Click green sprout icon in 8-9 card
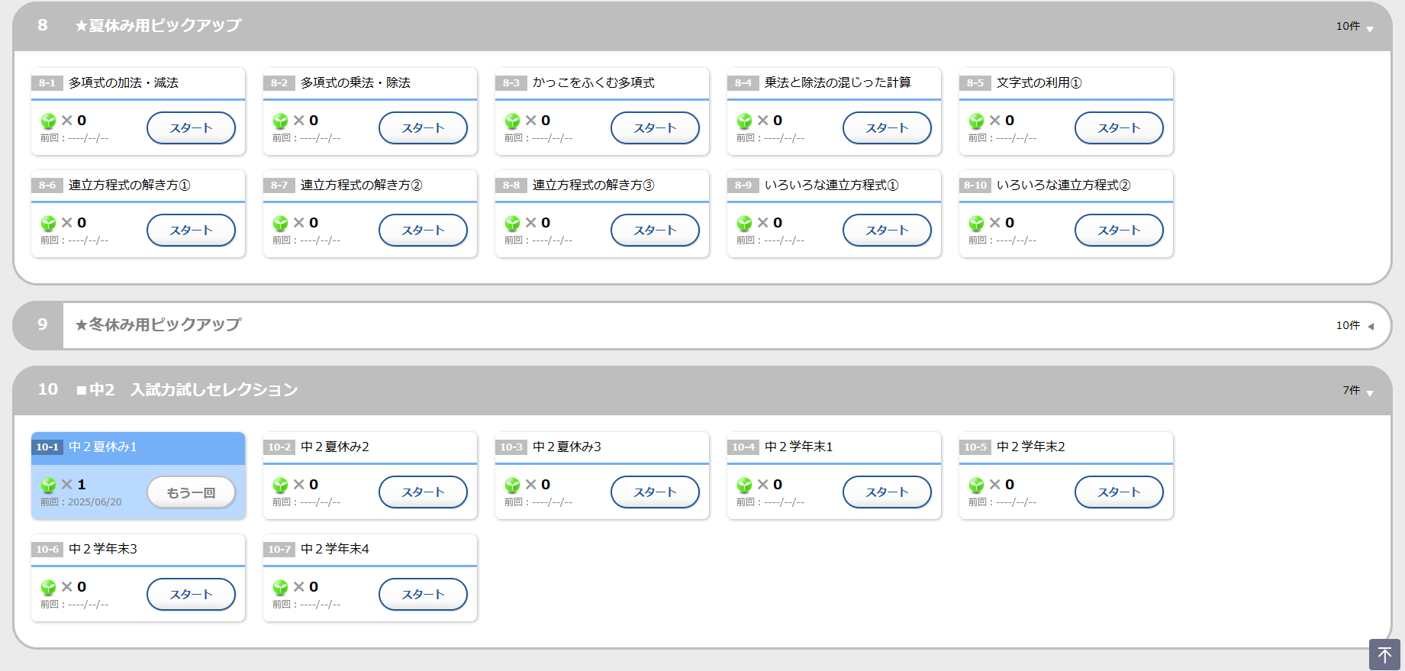 click(744, 223)
